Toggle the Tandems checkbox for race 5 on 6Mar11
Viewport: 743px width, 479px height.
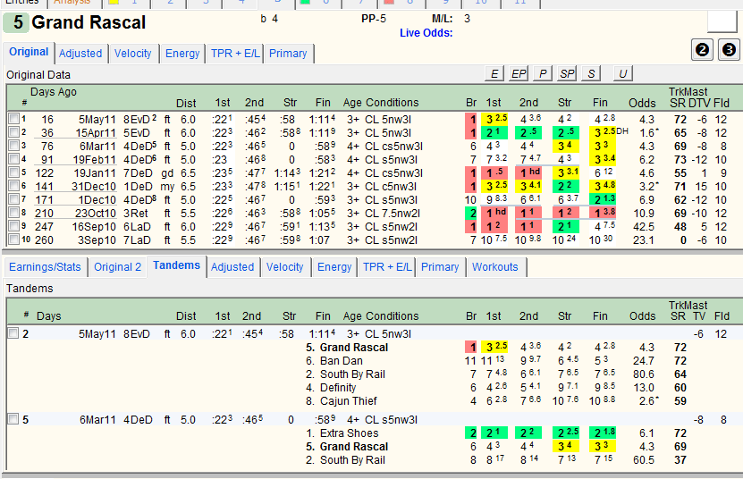(13, 419)
